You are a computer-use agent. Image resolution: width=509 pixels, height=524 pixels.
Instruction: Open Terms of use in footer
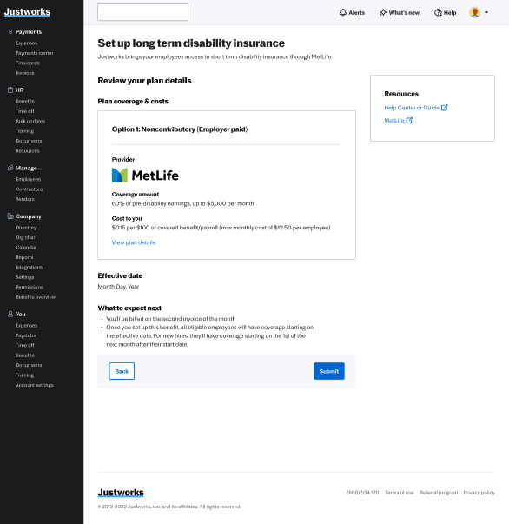point(399,493)
